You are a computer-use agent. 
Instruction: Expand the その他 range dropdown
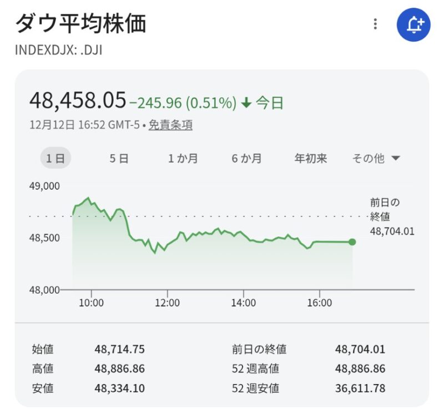(x=376, y=159)
